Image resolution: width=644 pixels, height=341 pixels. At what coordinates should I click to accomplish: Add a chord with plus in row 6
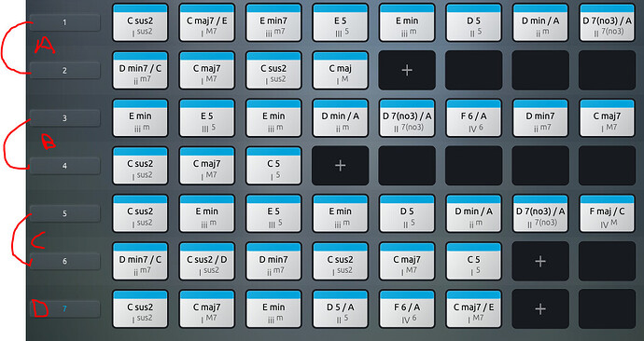pyautogui.click(x=540, y=261)
